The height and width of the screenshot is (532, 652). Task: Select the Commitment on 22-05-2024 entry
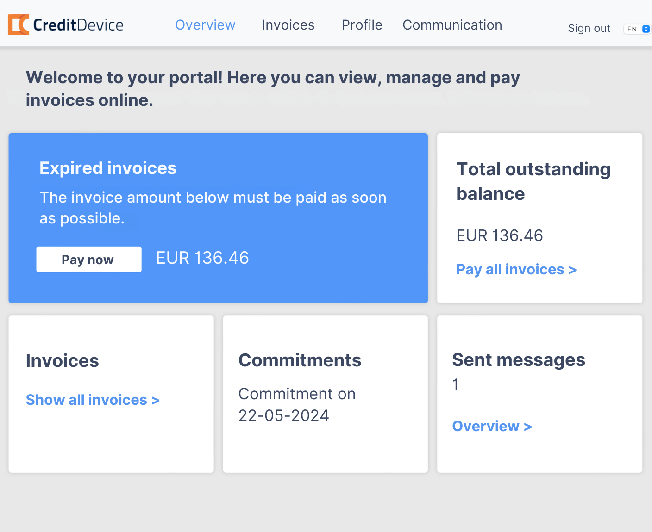(x=297, y=405)
